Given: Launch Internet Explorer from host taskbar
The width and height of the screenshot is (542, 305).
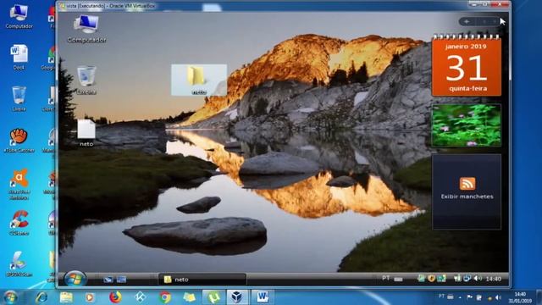Looking at the screenshot, I should (x=41, y=297).
